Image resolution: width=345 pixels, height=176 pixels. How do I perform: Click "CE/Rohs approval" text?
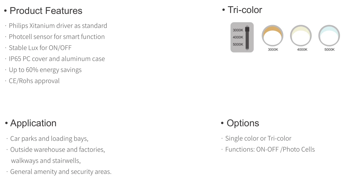coord(34,81)
